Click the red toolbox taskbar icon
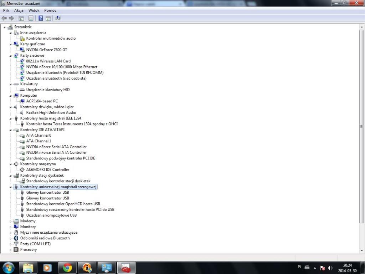Image resolution: width=365 pixels, height=274 pixels. (127, 268)
